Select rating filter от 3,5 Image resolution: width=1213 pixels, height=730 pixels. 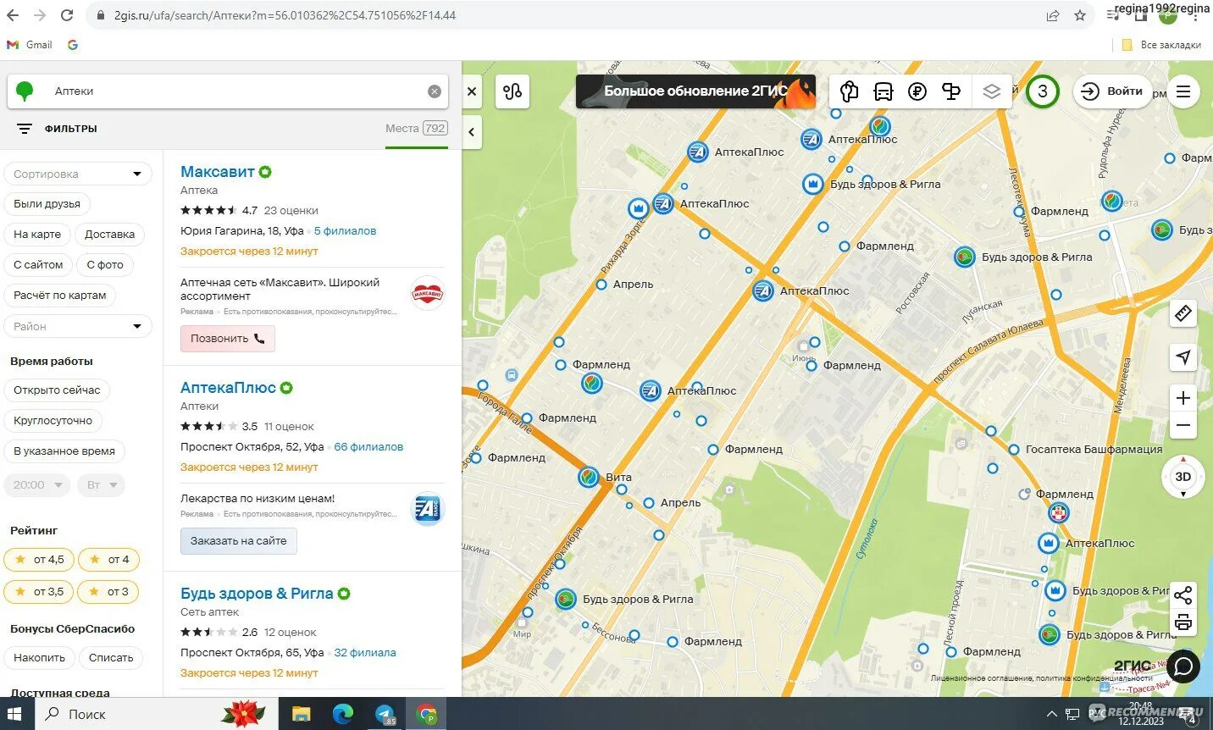click(39, 592)
